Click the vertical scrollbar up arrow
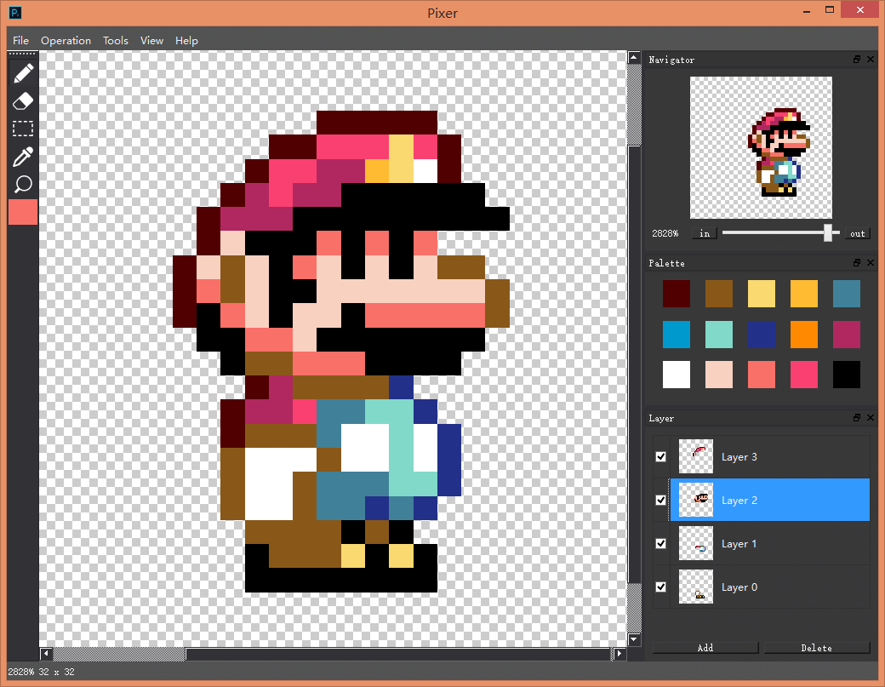 click(x=634, y=58)
